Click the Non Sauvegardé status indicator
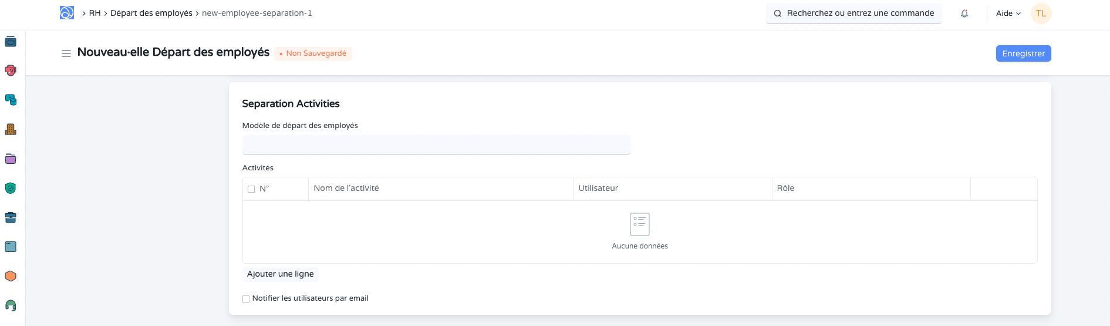The width and height of the screenshot is (1110, 326). coord(313,53)
